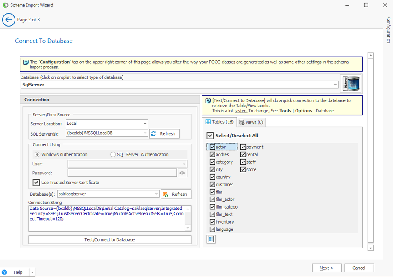
Task: Refresh the SQL Server(s) list
Action: (x=164, y=133)
